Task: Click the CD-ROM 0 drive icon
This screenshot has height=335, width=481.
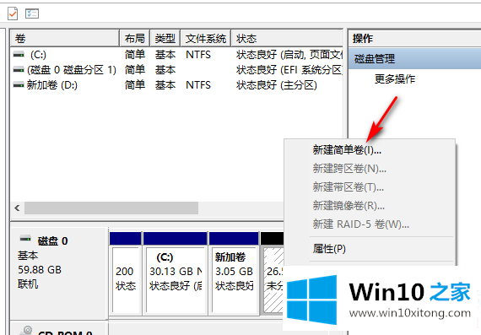Action: (26, 331)
